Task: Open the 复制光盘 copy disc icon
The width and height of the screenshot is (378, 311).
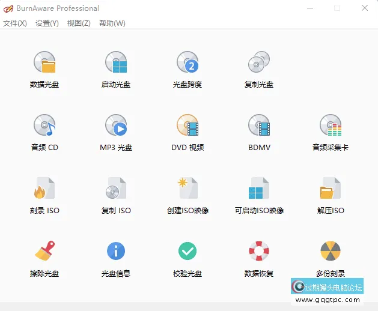Action: coord(259,62)
